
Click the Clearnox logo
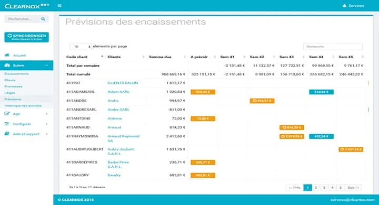tap(27, 6)
